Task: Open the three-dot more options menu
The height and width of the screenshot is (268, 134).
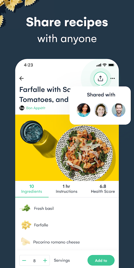Action: pyautogui.click(x=112, y=78)
